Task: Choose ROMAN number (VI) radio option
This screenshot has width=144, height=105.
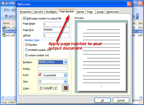Action: [x=26, y=50]
